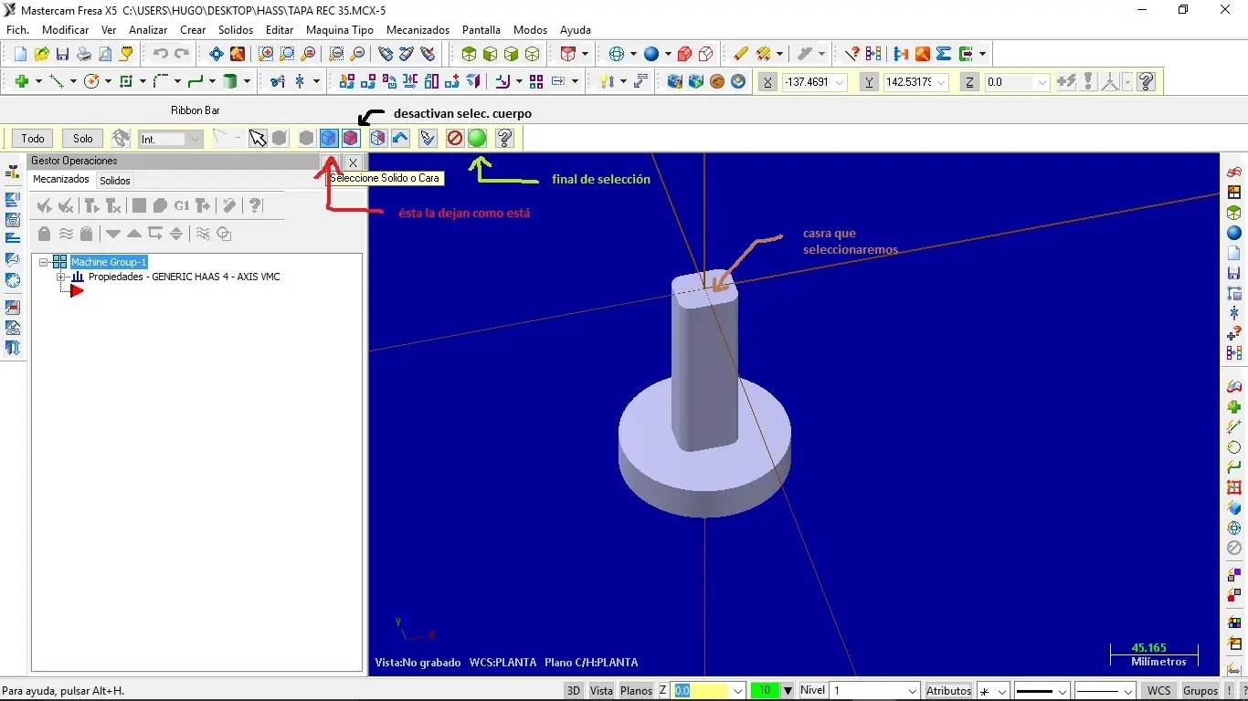This screenshot has width=1248, height=701.
Task: Click the red insert arrow in tree
Action: (x=77, y=290)
